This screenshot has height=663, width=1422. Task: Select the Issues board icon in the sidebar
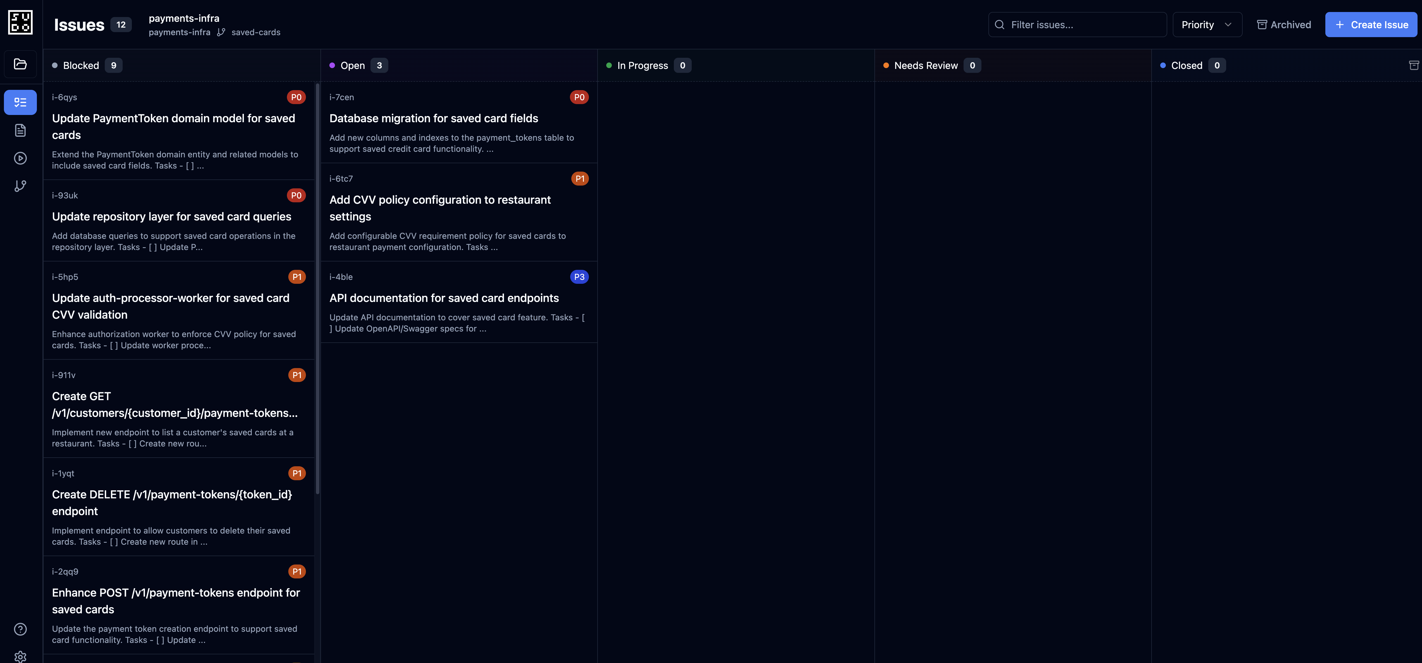[x=20, y=102]
